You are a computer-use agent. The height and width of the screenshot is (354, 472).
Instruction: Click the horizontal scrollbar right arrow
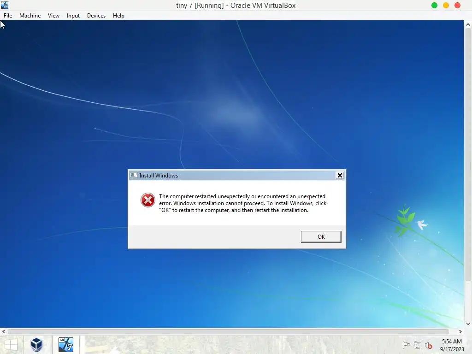click(x=460, y=332)
